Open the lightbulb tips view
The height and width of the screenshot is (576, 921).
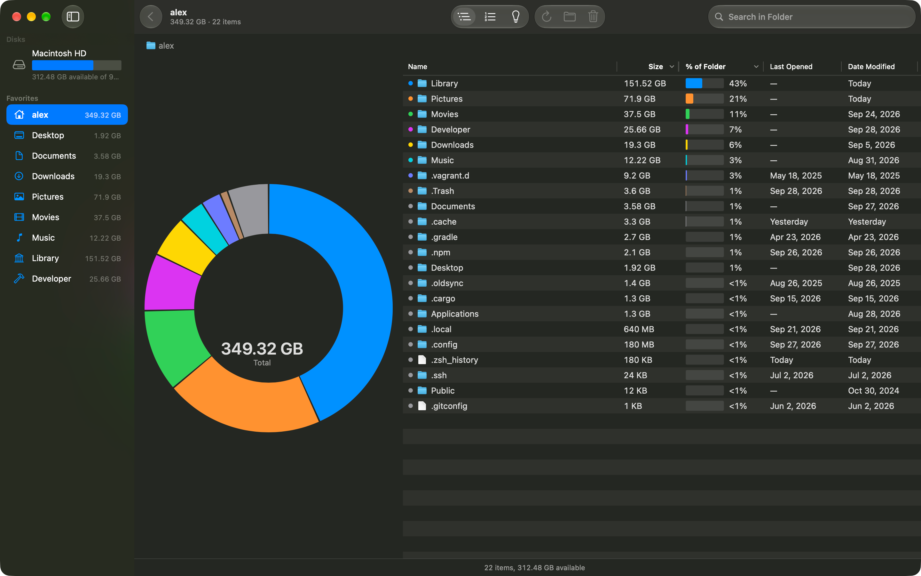pos(516,17)
